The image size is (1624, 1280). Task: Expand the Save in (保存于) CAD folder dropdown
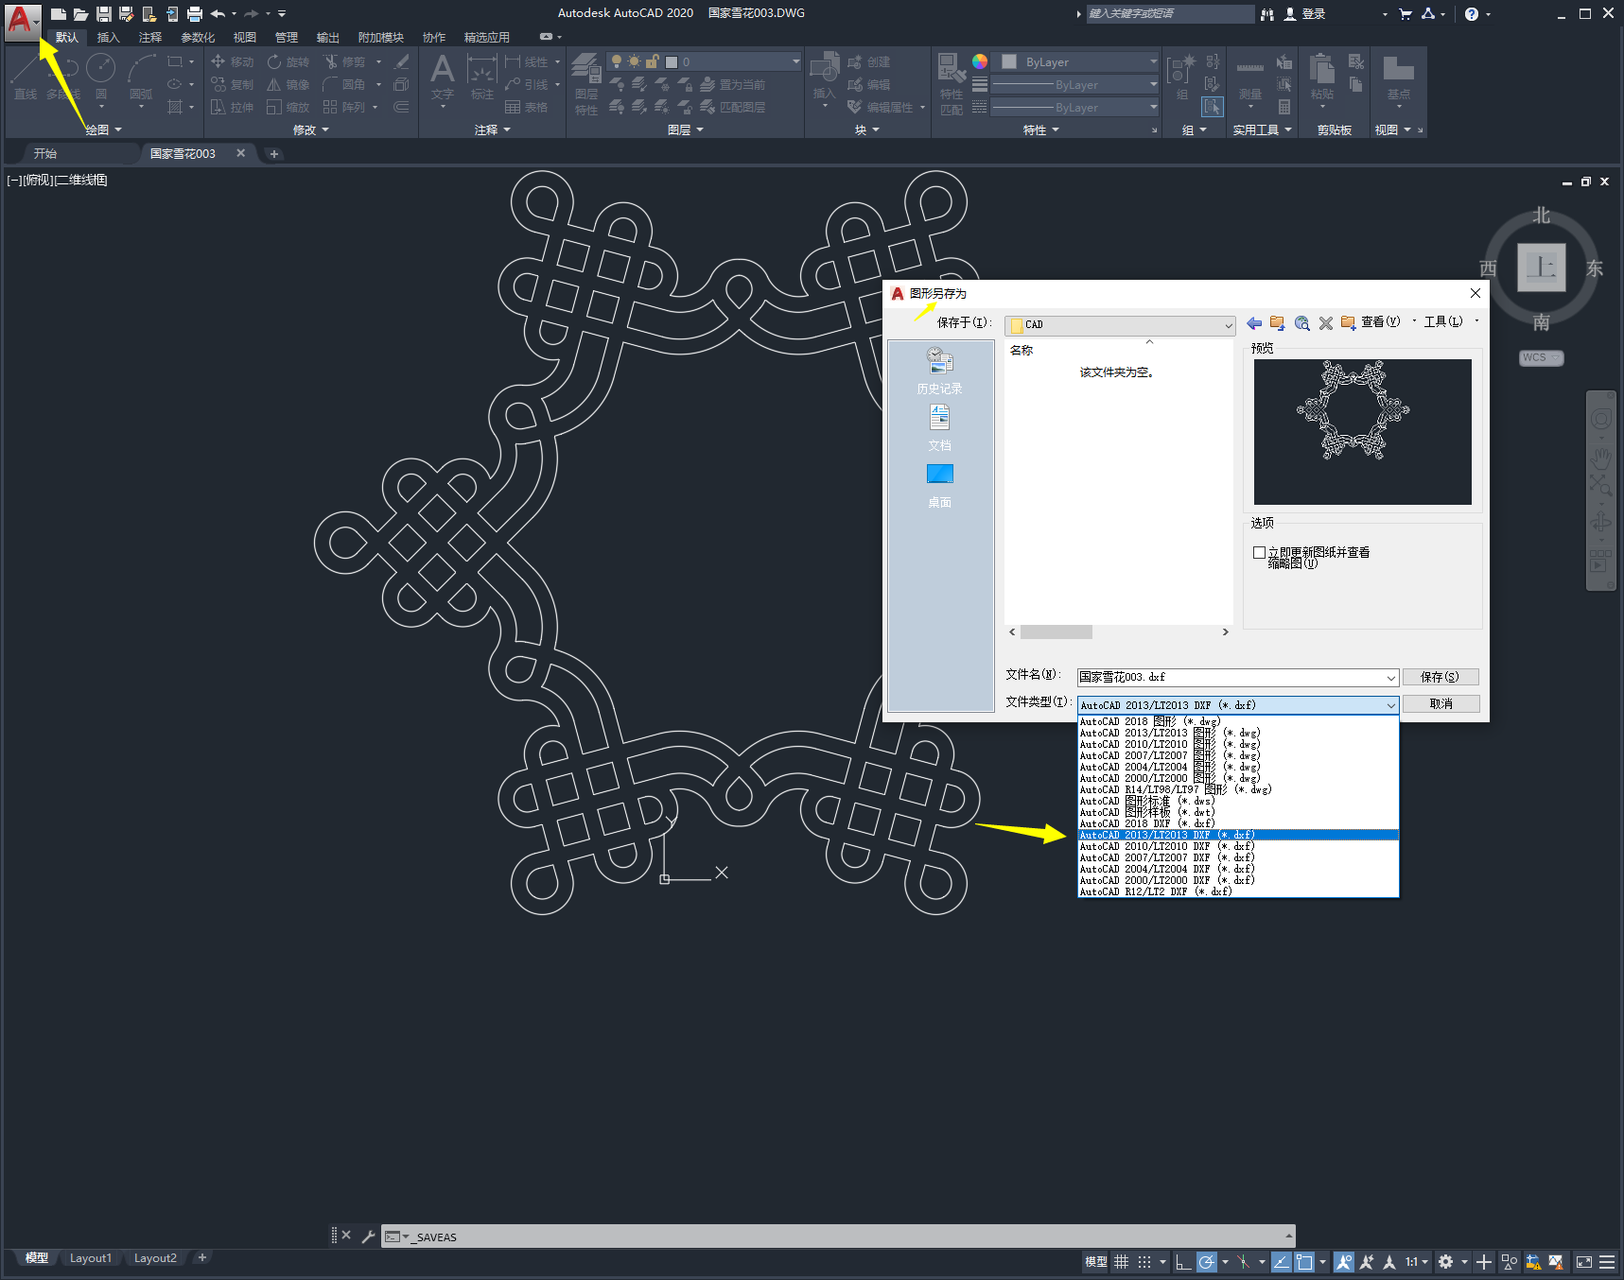pyautogui.click(x=1228, y=325)
